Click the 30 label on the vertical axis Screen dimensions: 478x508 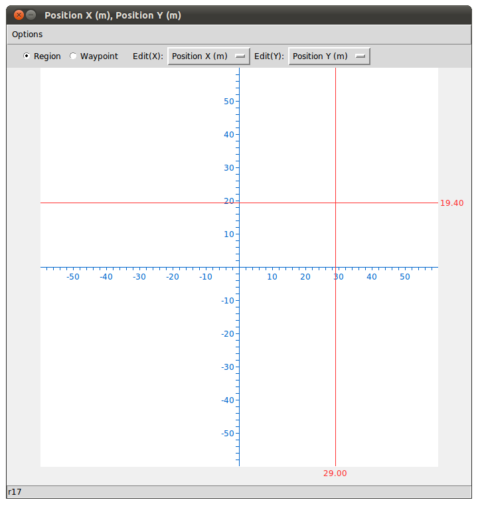229,168
